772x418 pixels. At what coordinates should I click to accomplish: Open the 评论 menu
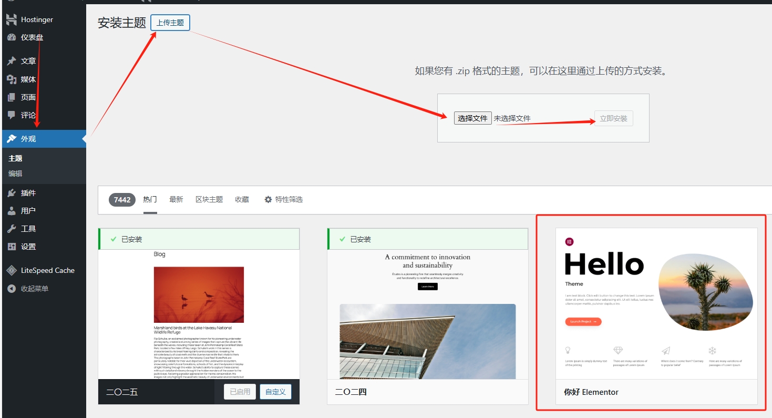tap(44, 115)
